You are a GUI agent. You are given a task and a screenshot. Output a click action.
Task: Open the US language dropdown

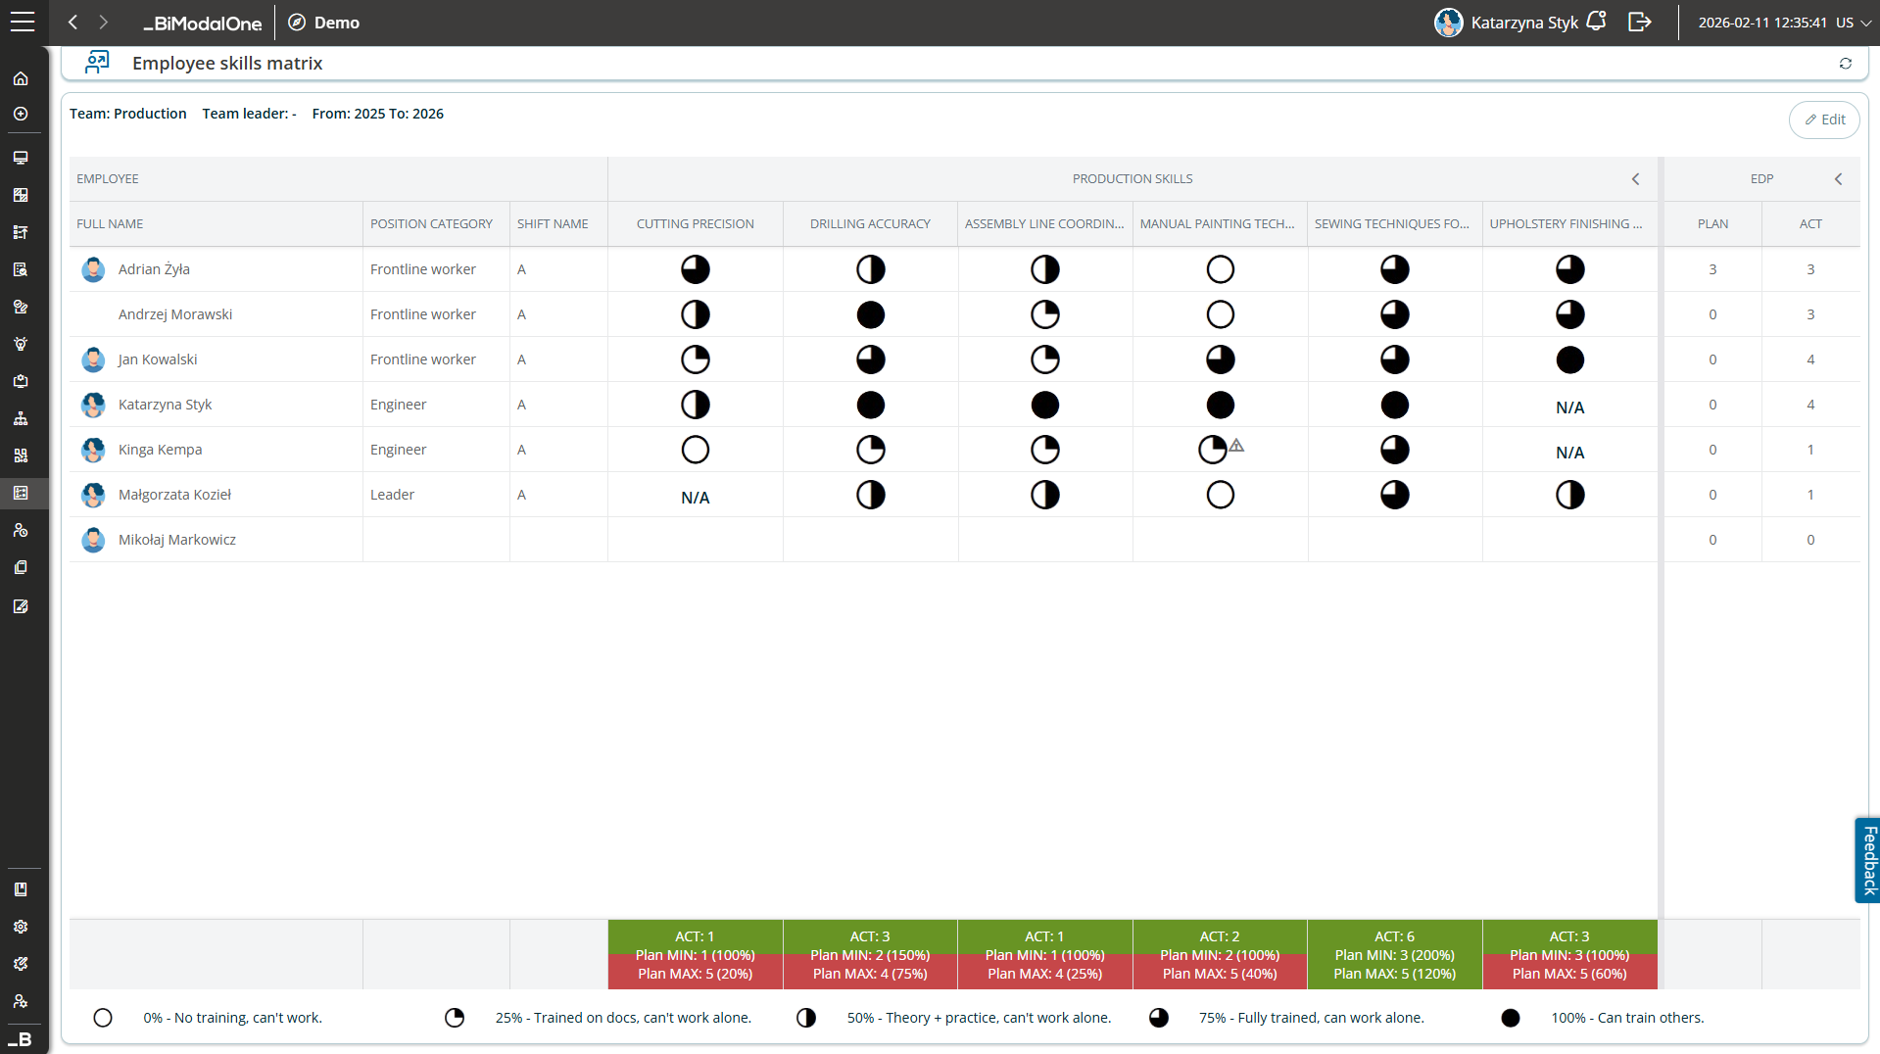coord(1854,23)
